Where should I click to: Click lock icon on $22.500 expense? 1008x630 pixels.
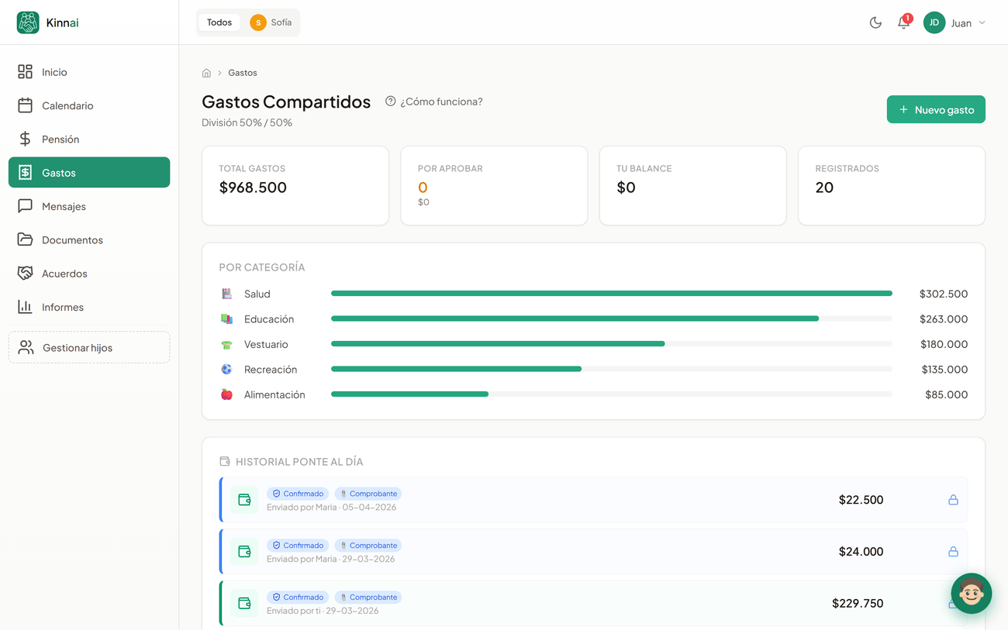(953, 500)
